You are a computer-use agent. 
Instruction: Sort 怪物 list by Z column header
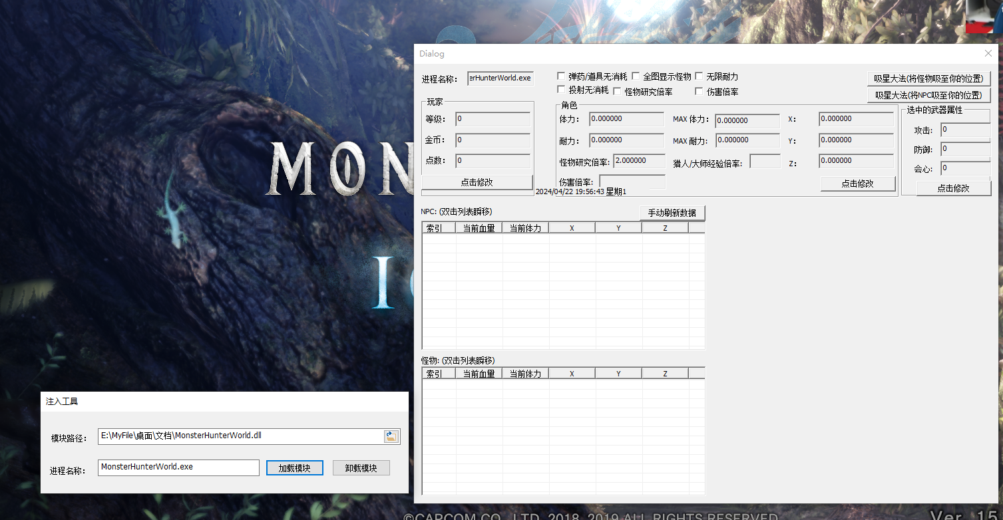point(666,373)
